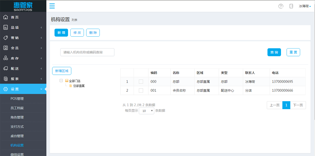Click the 区域 column header
This screenshot has height=156, width=315.
[x=200, y=73]
